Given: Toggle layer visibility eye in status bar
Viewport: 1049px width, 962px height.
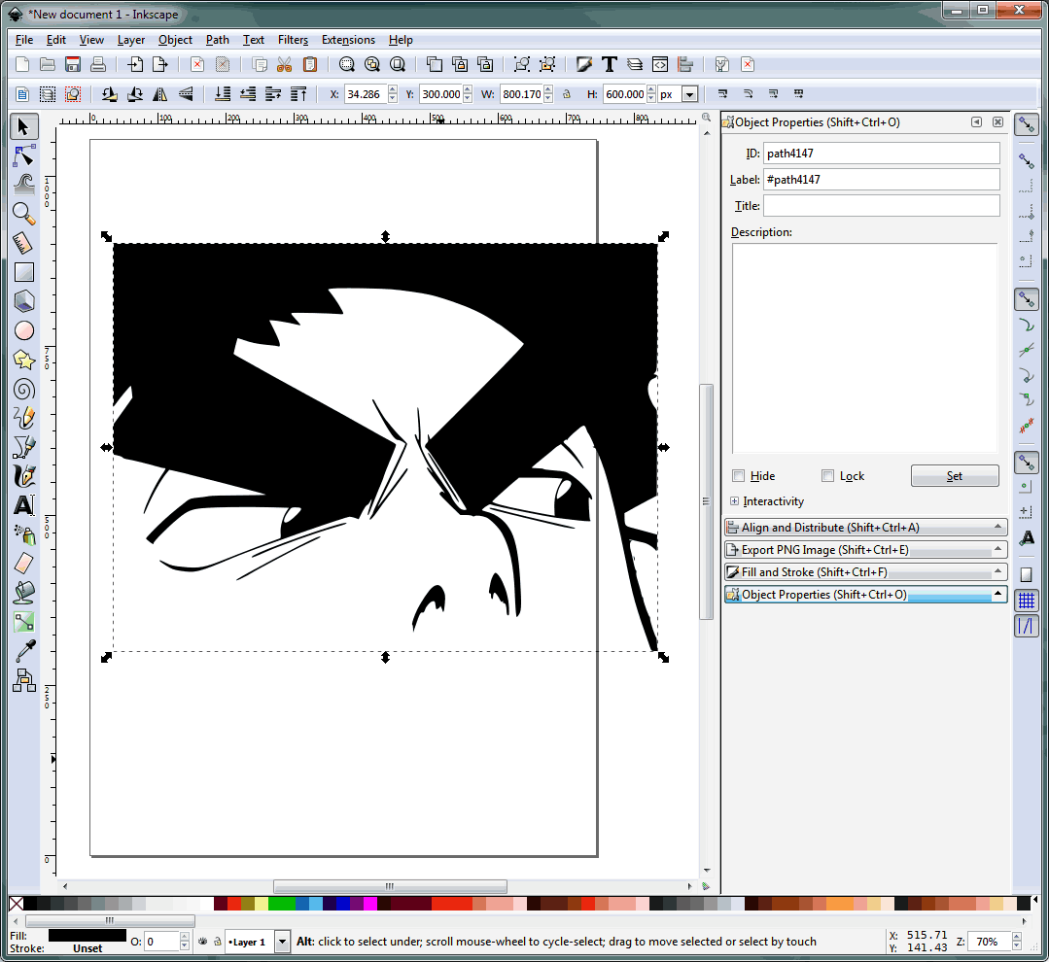Looking at the screenshot, I should (203, 942).
